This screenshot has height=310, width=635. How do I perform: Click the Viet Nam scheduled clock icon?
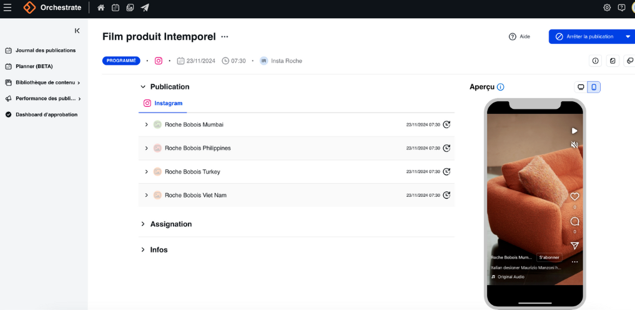point(446,196)
